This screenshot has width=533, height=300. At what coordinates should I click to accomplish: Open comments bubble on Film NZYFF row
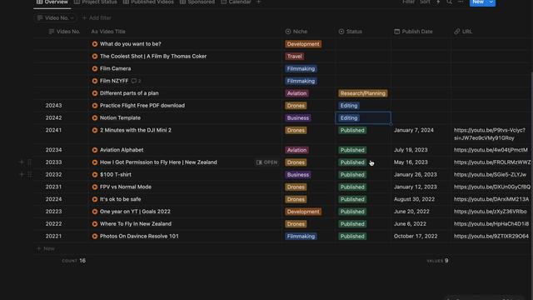[136, 81]
